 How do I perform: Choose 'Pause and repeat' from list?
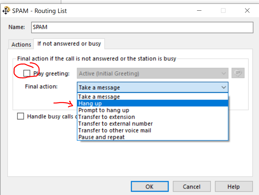click(x=101, y=137)
